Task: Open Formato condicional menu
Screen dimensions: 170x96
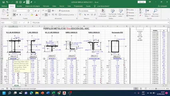Action: click(103, 13)
